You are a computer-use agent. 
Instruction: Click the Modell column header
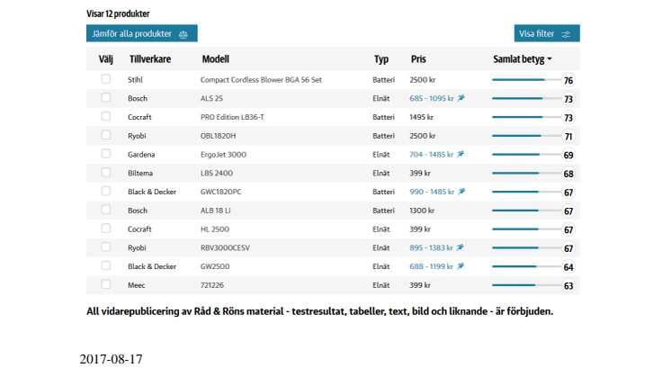pos(215,59)
